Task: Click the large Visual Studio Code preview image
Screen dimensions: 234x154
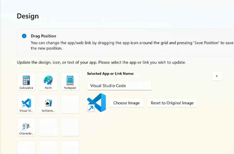Action: pyautogui.click(x=97, y=102)
